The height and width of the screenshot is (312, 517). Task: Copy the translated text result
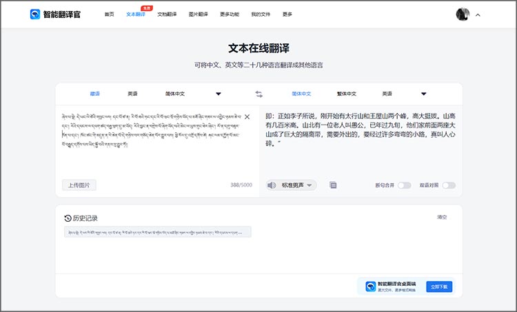pos(333,185)
